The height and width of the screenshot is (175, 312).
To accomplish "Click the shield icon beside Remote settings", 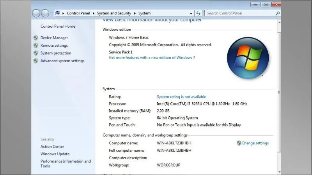I will click(35, 45).
